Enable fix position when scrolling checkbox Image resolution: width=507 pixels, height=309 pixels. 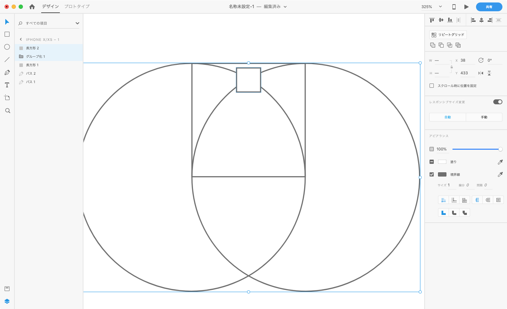click(432, 86)
